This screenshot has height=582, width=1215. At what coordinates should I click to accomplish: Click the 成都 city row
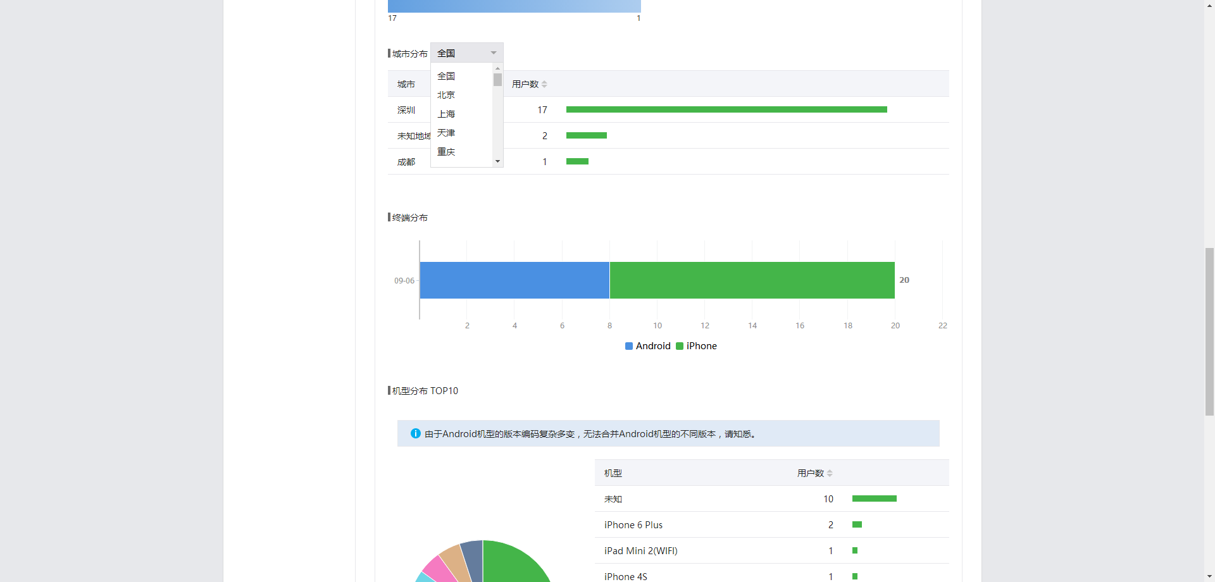[668, 162]
